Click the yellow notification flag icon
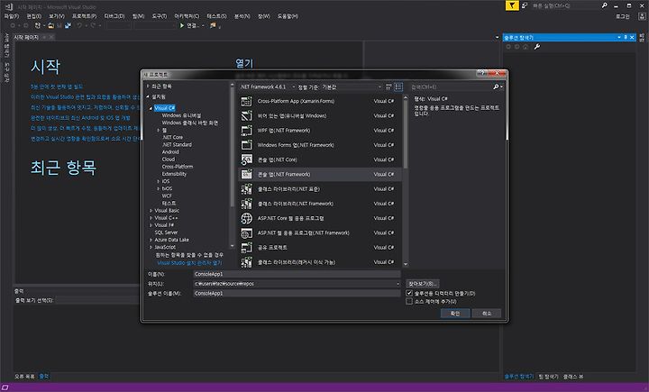The image size is (649, 392). point(512,5)
